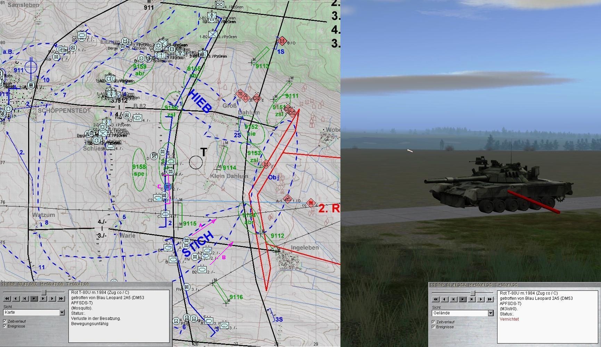
Task: Click fast rewind in the Karte map panel
Action: point(7,298)
